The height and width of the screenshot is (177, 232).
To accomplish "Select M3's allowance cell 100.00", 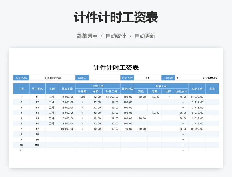I will pyautogui.click(x=127, y=107).
